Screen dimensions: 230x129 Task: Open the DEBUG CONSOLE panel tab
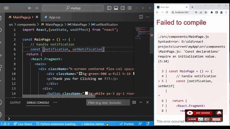(x=38, y=102)
